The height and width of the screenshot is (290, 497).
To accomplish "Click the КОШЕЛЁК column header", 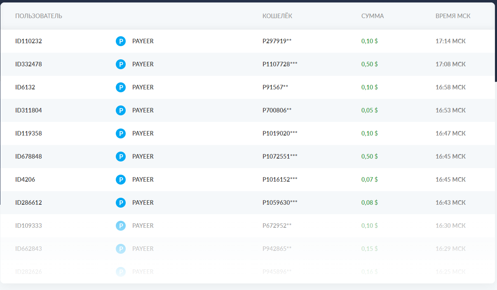I will coord(277,16).
